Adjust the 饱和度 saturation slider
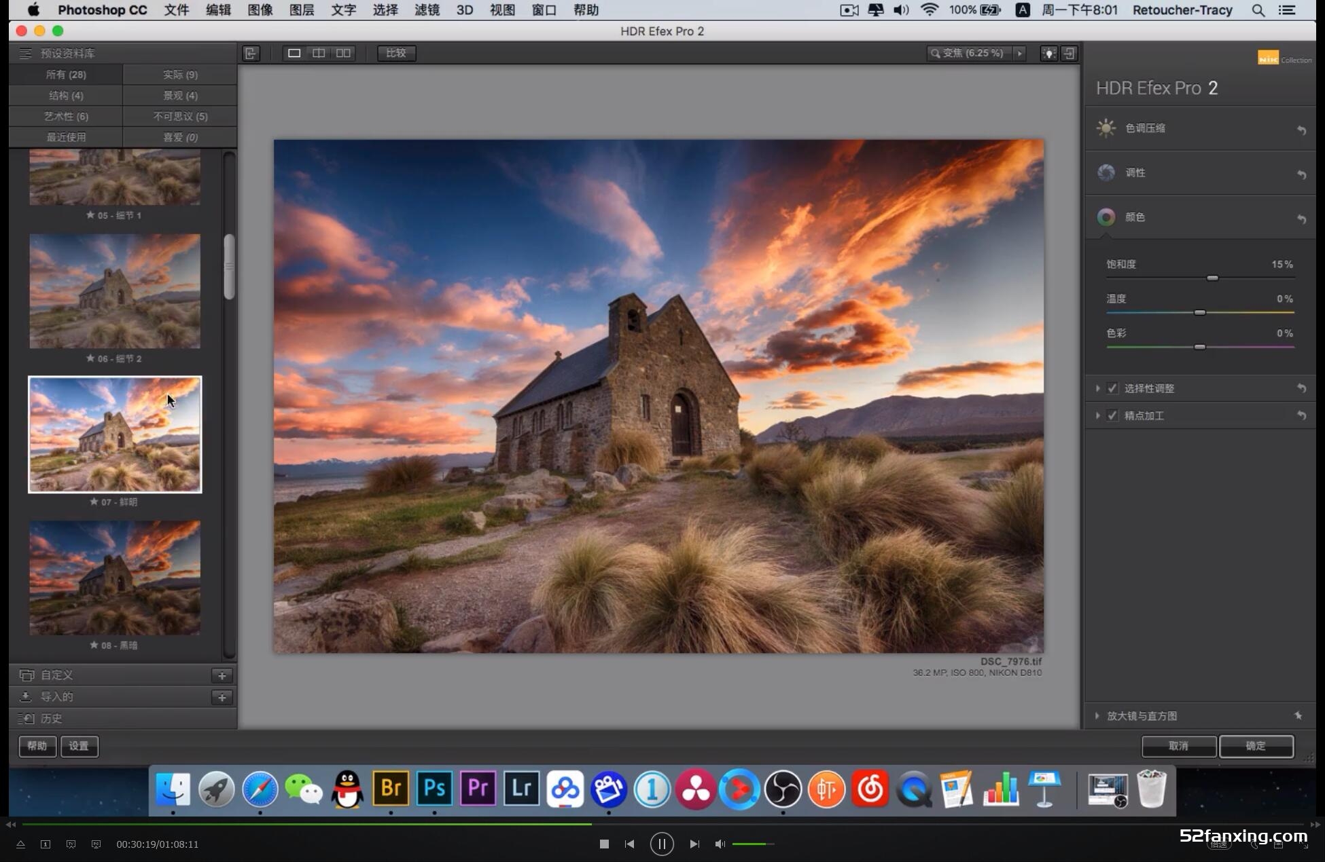1325x862 pixels. [1212, 278]
